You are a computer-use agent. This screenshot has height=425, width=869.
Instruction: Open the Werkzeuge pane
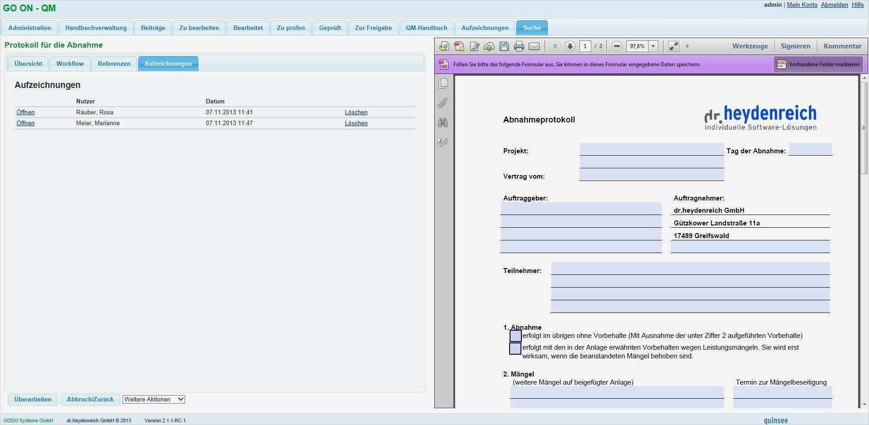(x=750, y=46)
